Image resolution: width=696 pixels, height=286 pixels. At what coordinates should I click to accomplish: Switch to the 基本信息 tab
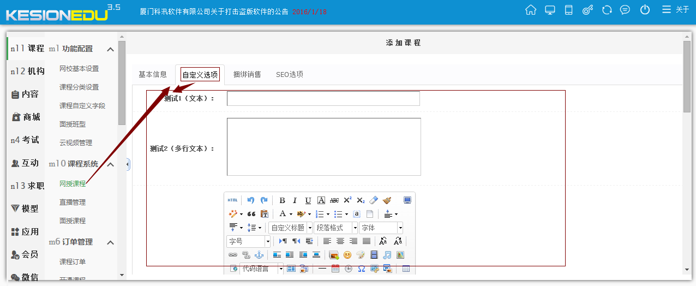tap(153, 74)
